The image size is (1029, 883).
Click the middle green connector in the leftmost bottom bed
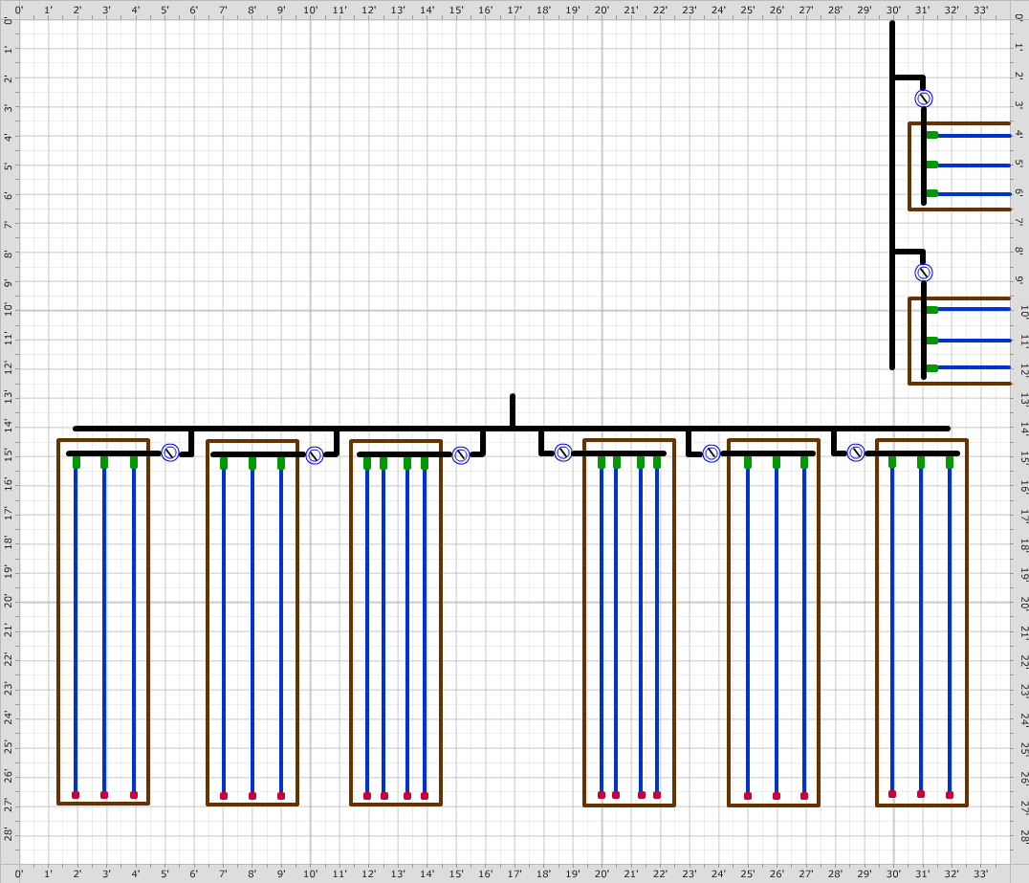(x=104, y=462)
